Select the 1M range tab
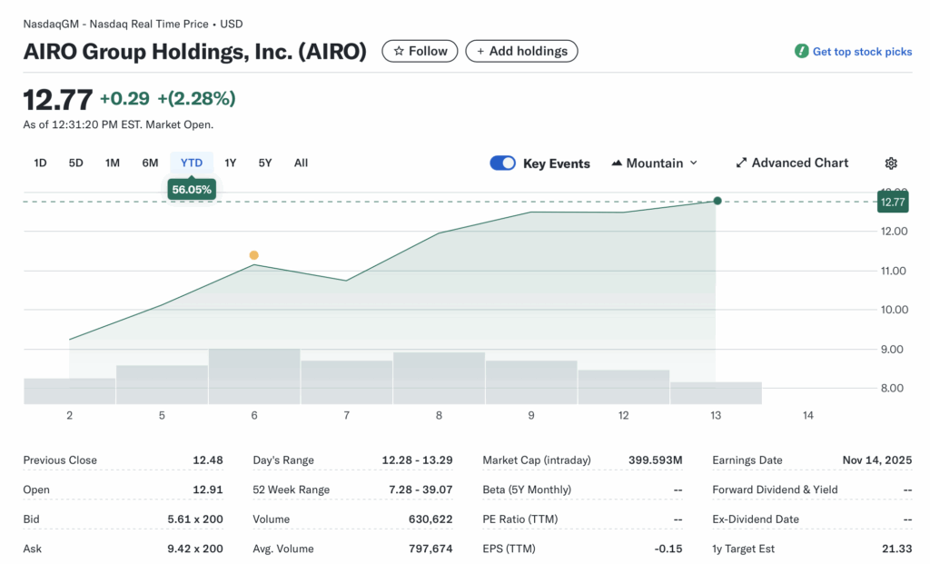The height and width of the screenshot is (564, 930). tap(112, 163)
